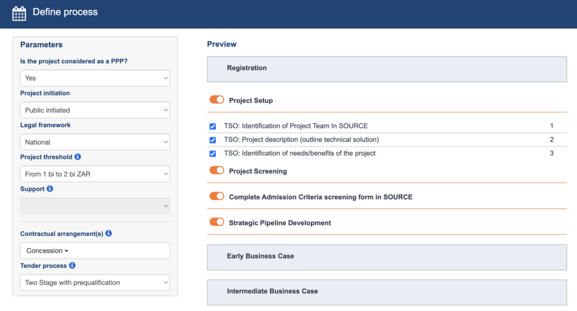Viewport: 577px width, 311px height.
Task: Toggle off the Project Setup switch
Action: [217, 100]
